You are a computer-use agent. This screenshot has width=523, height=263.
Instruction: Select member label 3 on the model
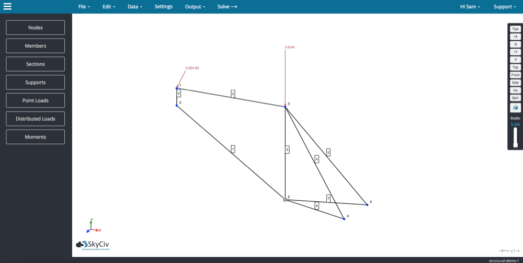coord(287,150)
